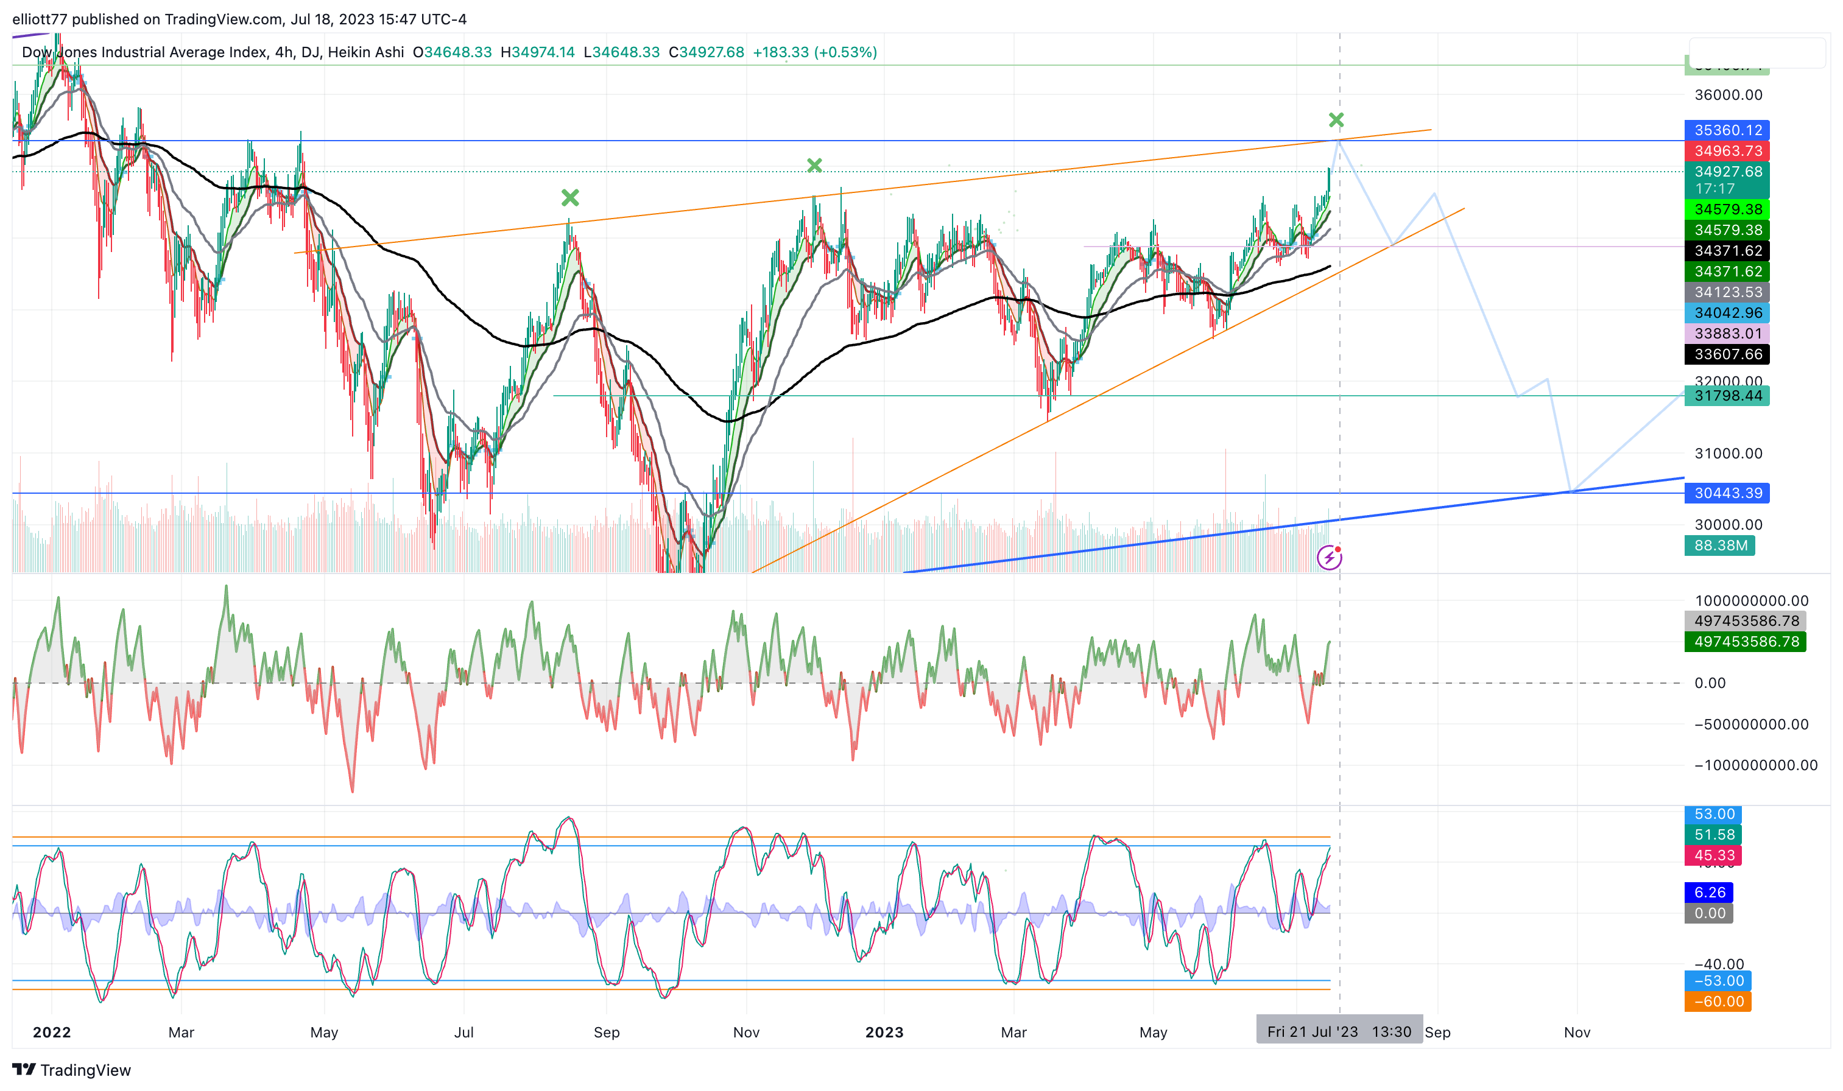Click the orange -60.00 level label
This screenshot has height=1091, width=1843.
coord(1718,1002)
